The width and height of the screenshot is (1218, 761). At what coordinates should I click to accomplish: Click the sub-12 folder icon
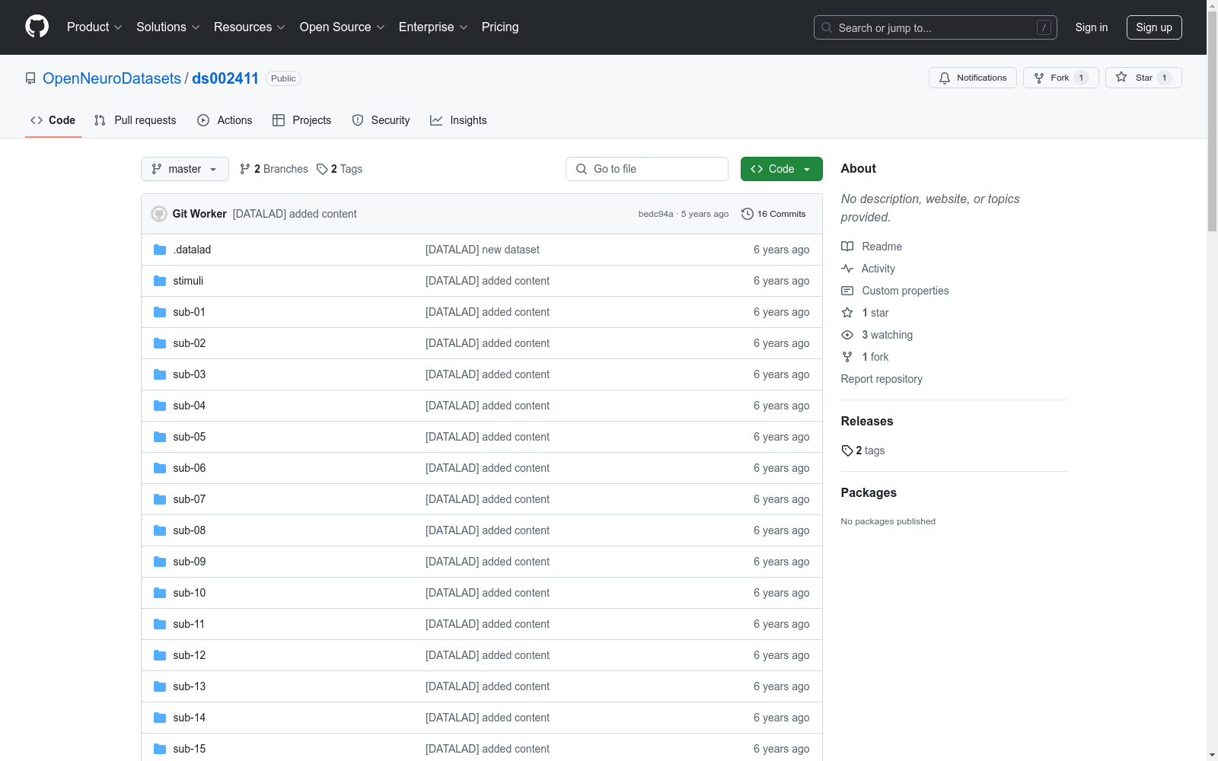click(x=160, y=655)
